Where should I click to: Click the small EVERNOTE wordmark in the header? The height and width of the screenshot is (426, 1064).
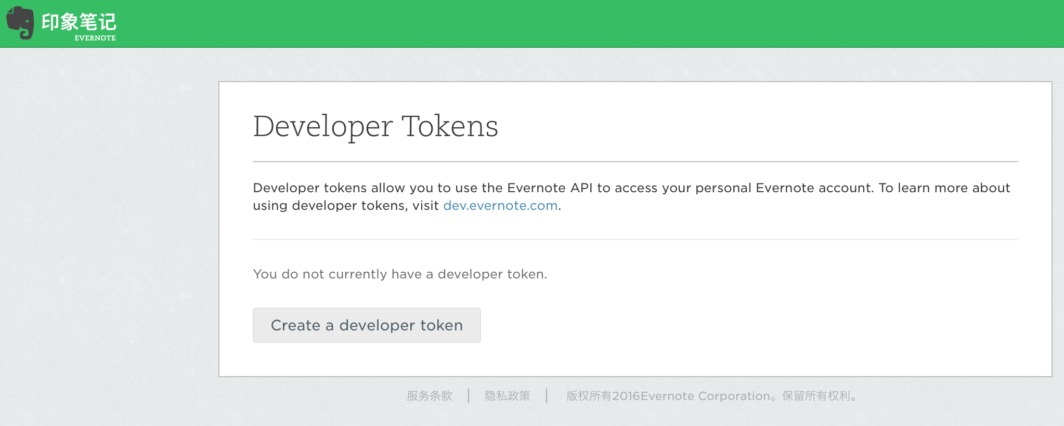pyautogui.click(x=95, y=38)
